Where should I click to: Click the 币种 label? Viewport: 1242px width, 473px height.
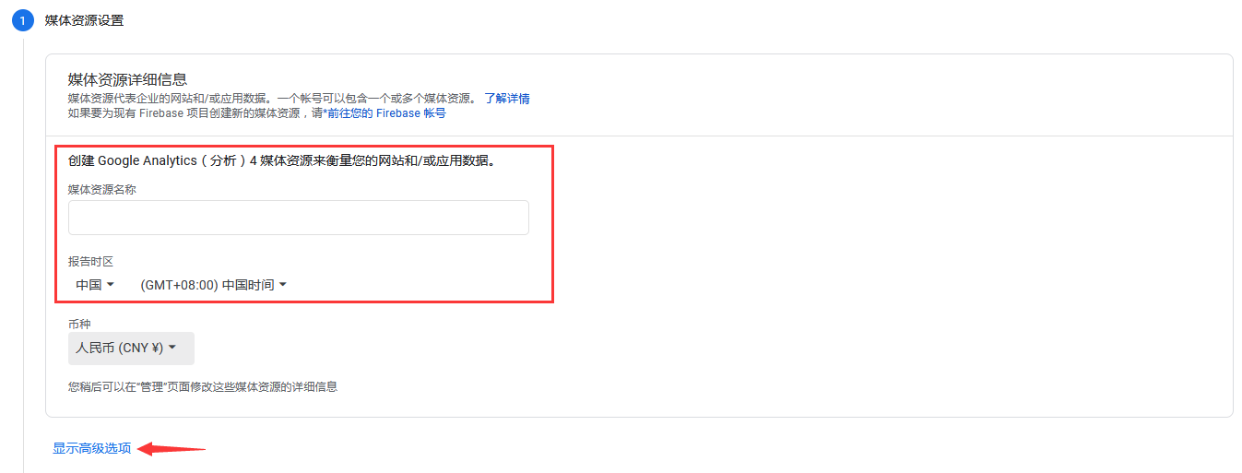tap(79, 325)
